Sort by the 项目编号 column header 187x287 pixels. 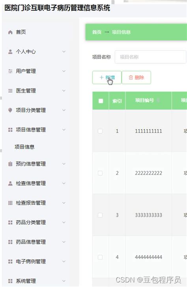coord(144,100)
